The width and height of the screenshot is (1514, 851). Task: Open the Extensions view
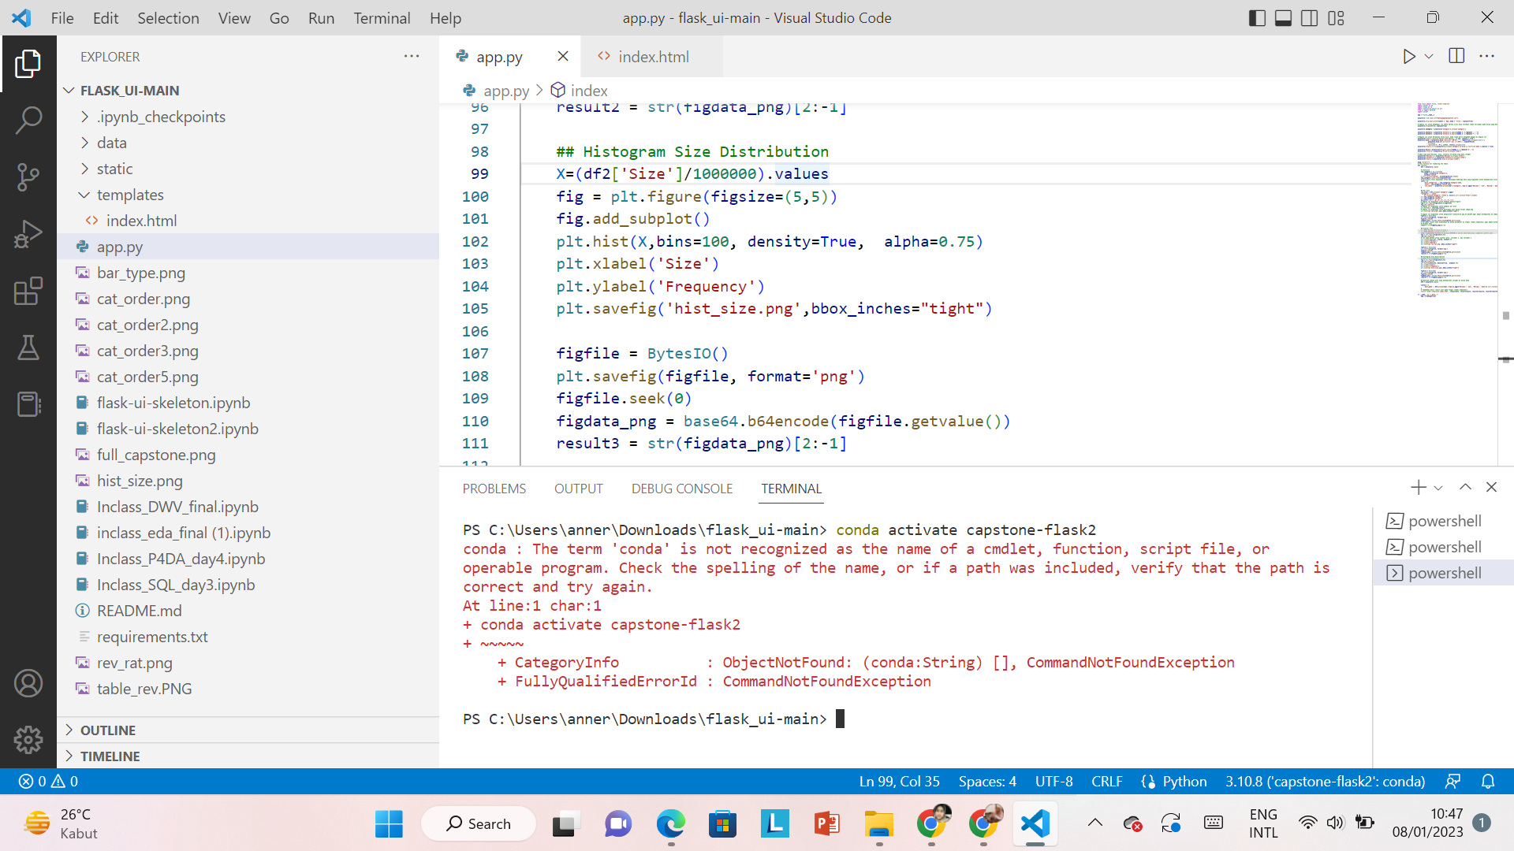[28, 291]
